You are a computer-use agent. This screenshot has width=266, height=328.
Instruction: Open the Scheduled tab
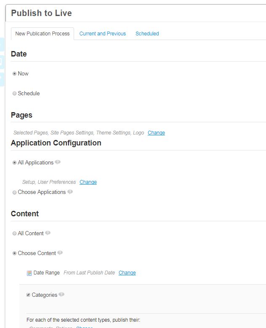coord(147,34)
